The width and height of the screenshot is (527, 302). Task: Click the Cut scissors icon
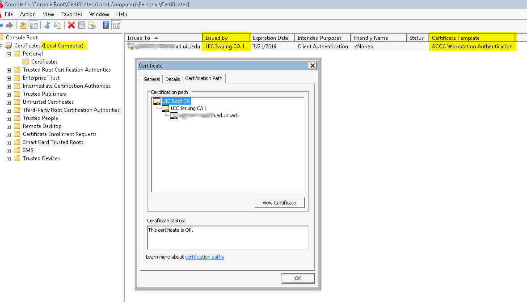click(47, 25)
